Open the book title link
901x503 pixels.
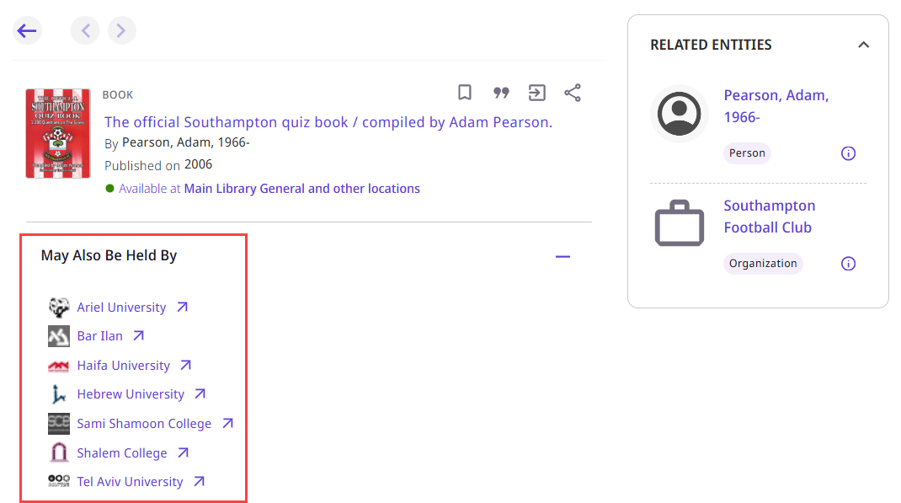(328, 122)
